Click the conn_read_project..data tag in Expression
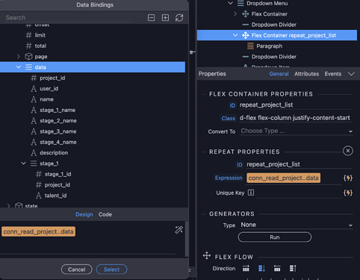 [283, 178]
